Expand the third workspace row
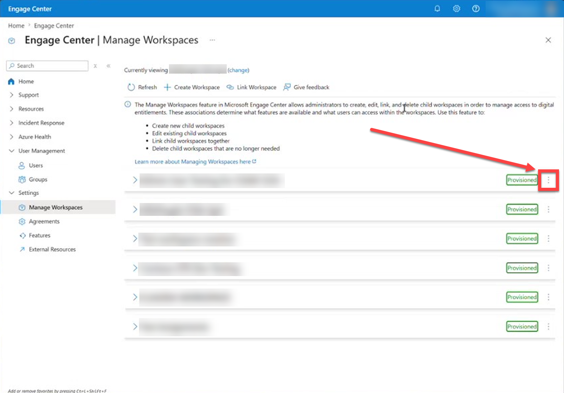Image resolution: width=564 pixels, height=393 pixels. tap(135, 239)
